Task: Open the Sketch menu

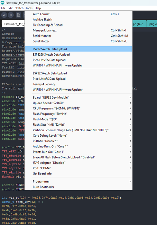Action: point(19,8)
